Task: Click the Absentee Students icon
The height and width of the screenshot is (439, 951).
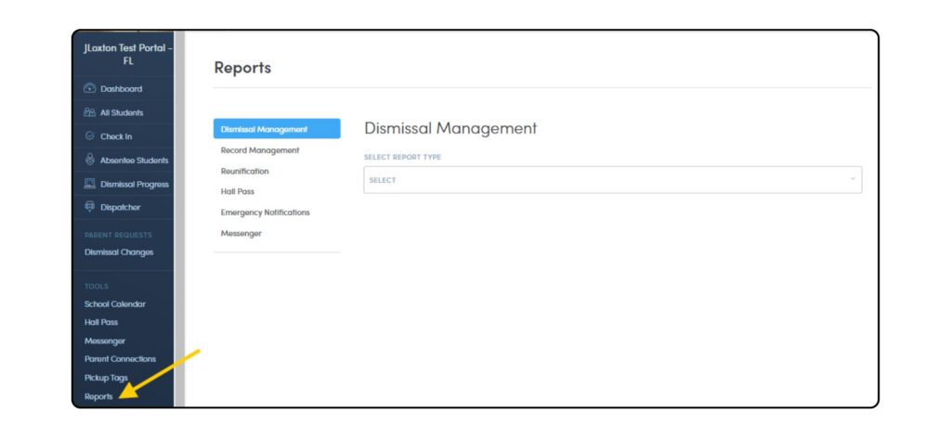Action: (90, 160)
